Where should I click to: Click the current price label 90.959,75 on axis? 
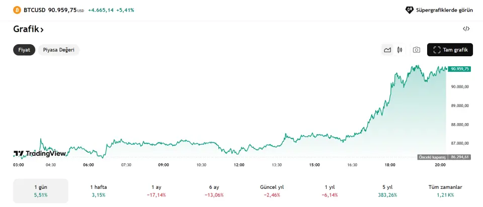[x=460, y=69]
